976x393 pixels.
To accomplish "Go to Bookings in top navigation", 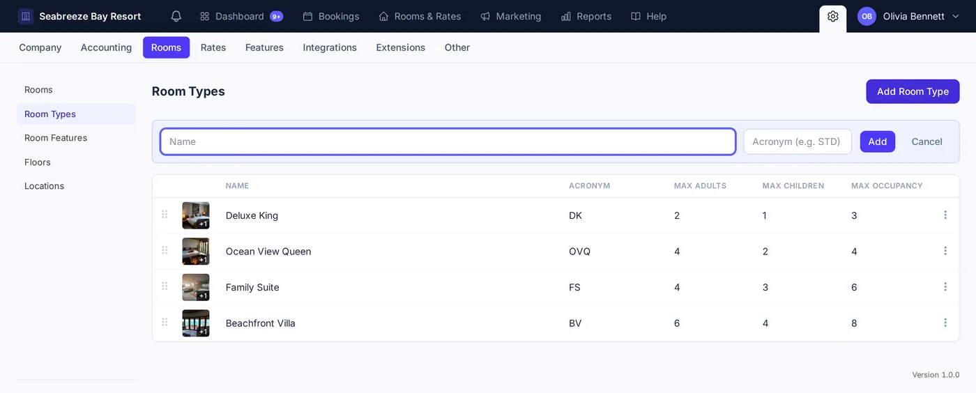I will point(331,16).
